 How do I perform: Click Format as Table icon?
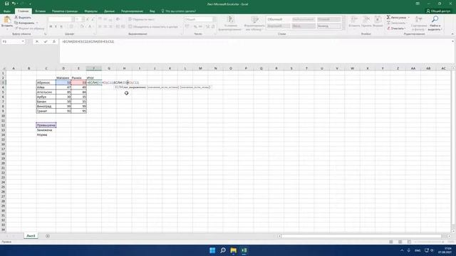[x=255, y=20]
